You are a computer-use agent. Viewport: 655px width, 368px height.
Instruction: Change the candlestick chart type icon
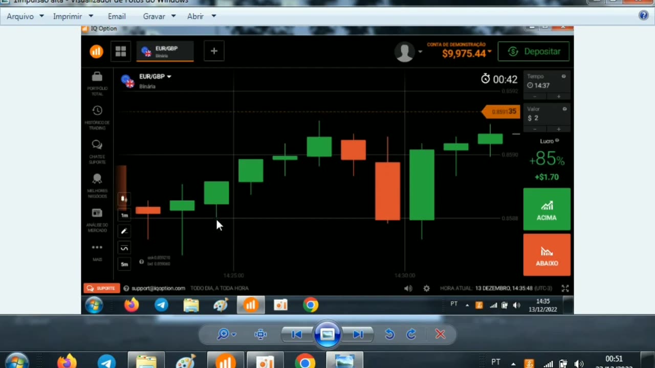tap(124, 198)
